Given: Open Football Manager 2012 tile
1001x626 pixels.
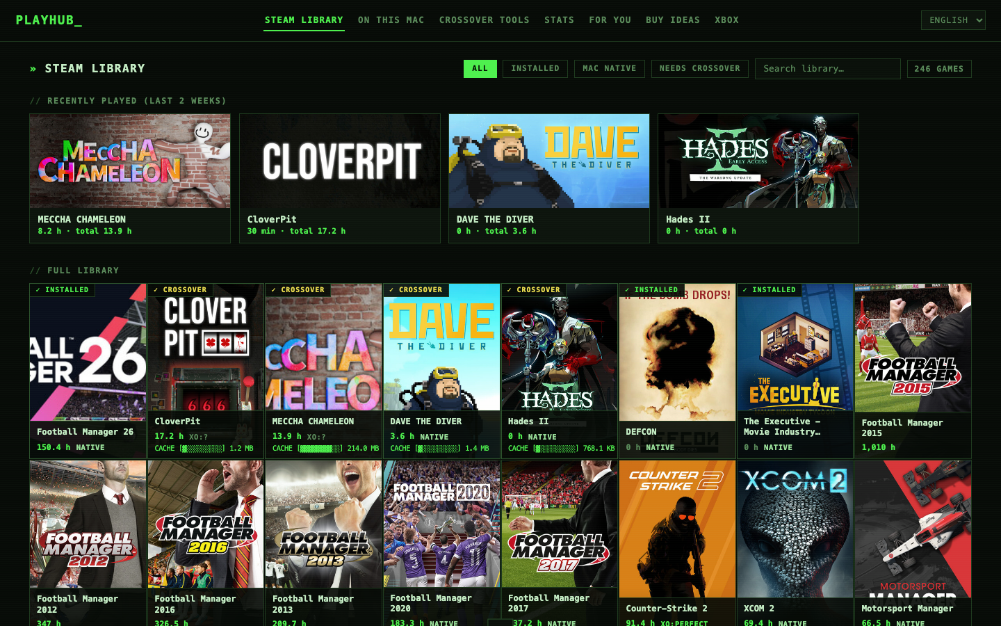Looking at the screenshot, I should 88,543.
